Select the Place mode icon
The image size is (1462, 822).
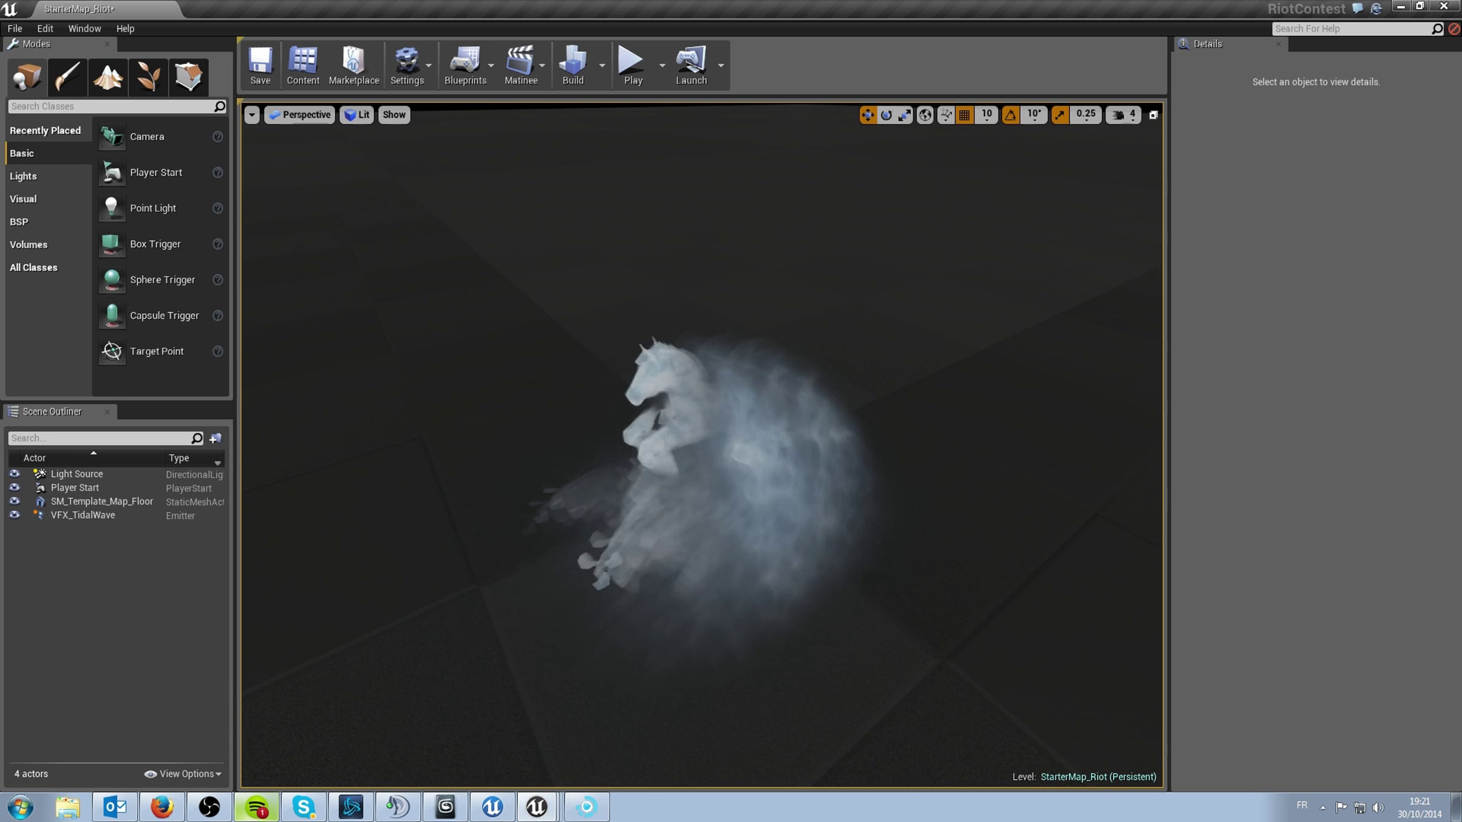[27, 77]
